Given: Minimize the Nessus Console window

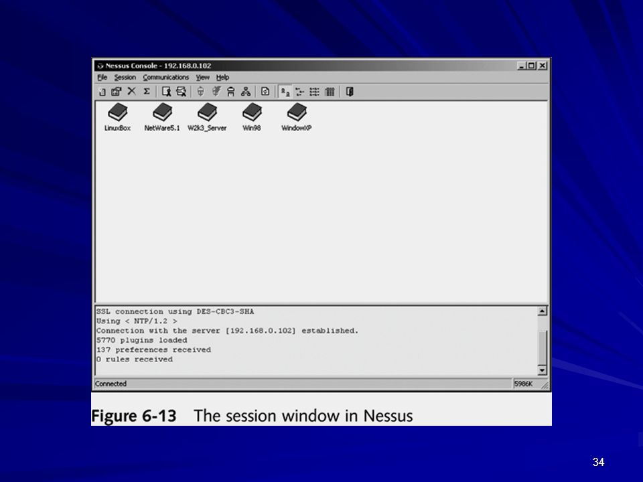Looking at the screenshot, I should pos(521,66).
